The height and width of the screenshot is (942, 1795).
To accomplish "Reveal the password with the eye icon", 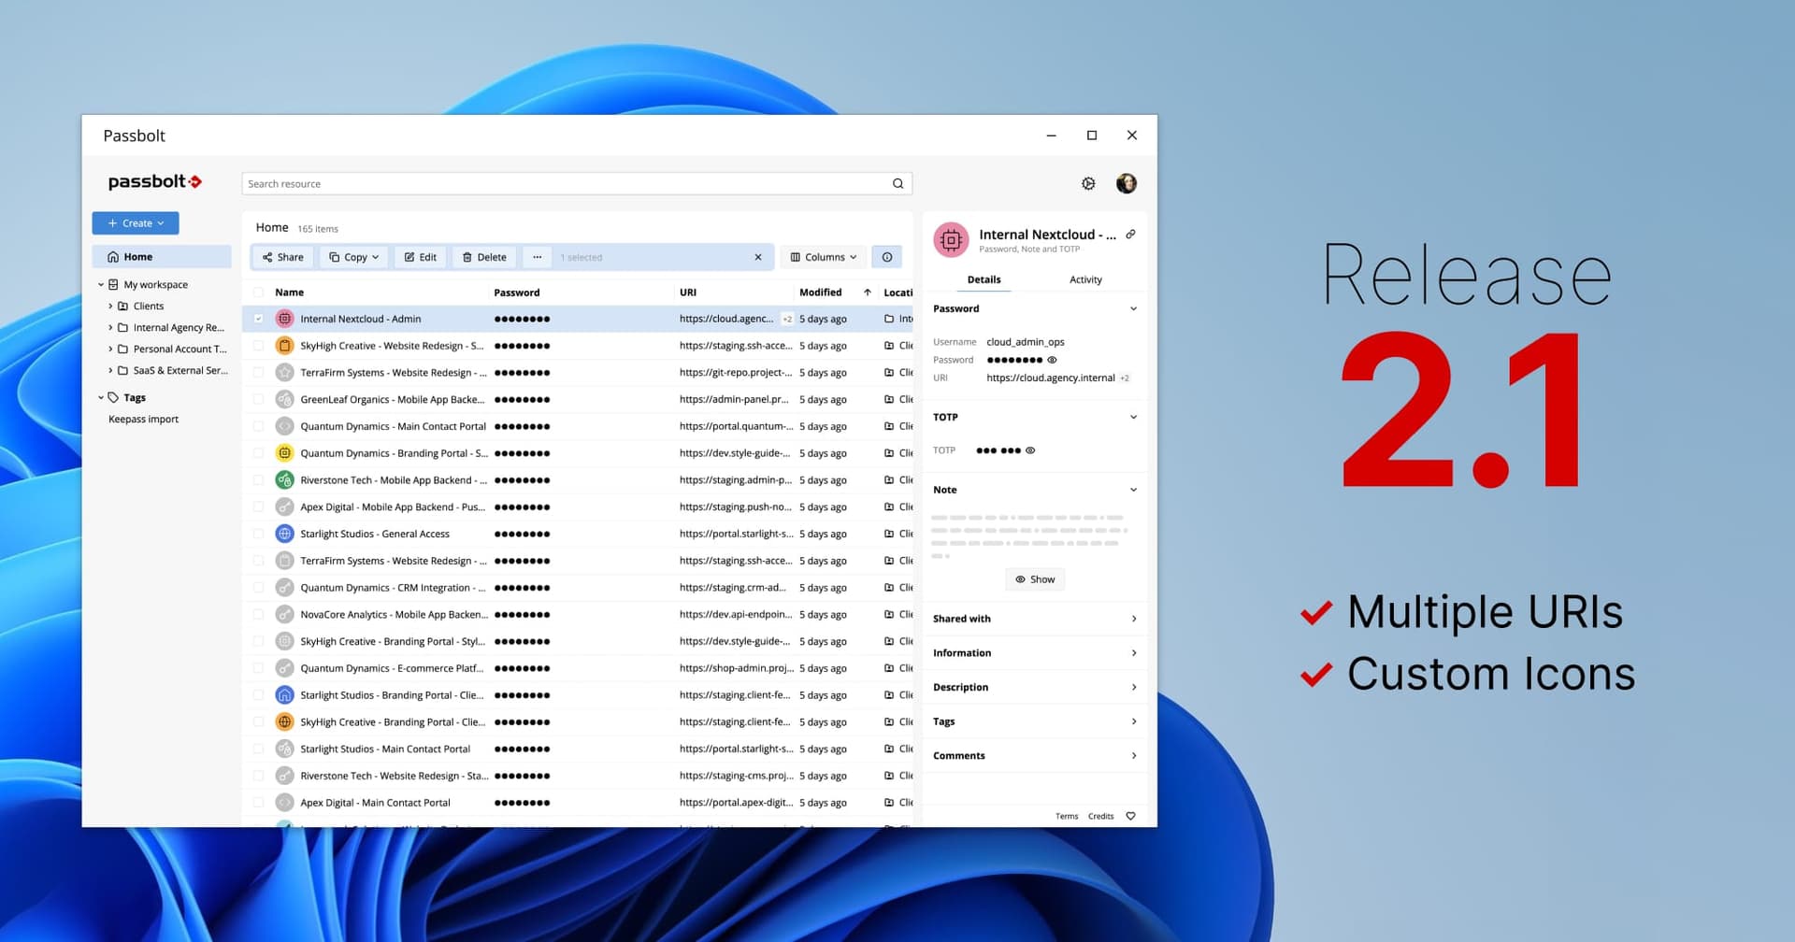I will coord(1052,360).
